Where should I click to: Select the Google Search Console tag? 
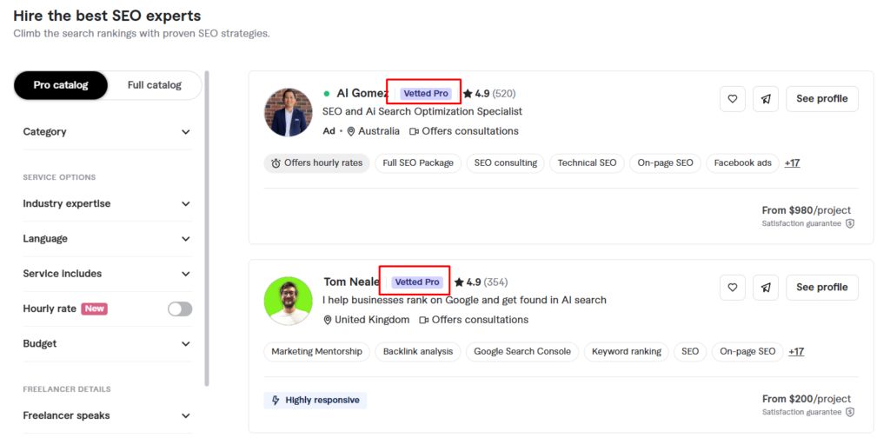pos(522,352)
